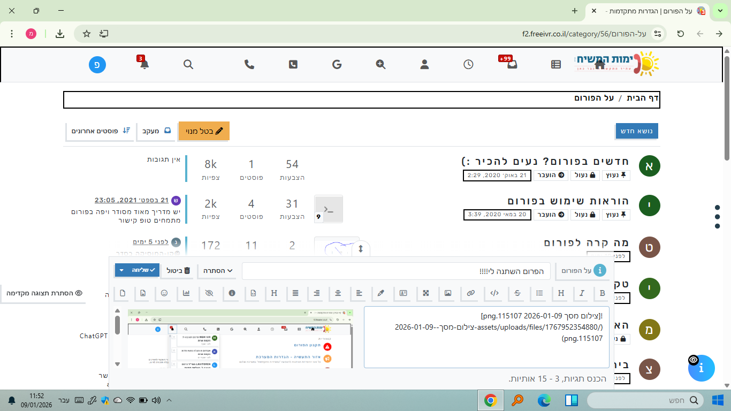
Task: Open the פוסטים אחרונים sort dropdown
Action: pos(100,131)
